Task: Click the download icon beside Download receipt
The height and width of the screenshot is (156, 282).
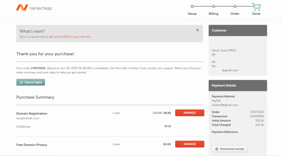Action: pyautogui.click(x=217, y=149)
